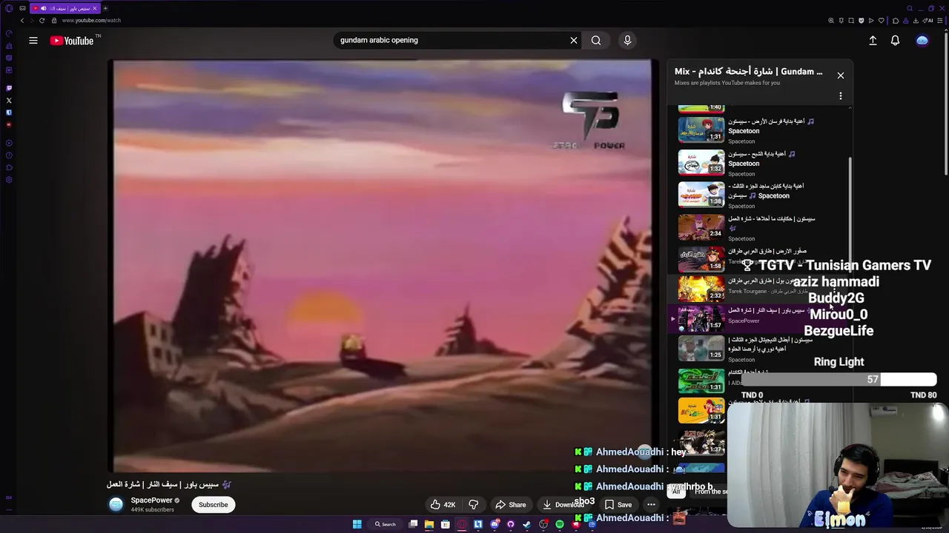Play playlist video with 1:58 duration

click(701, 259)
